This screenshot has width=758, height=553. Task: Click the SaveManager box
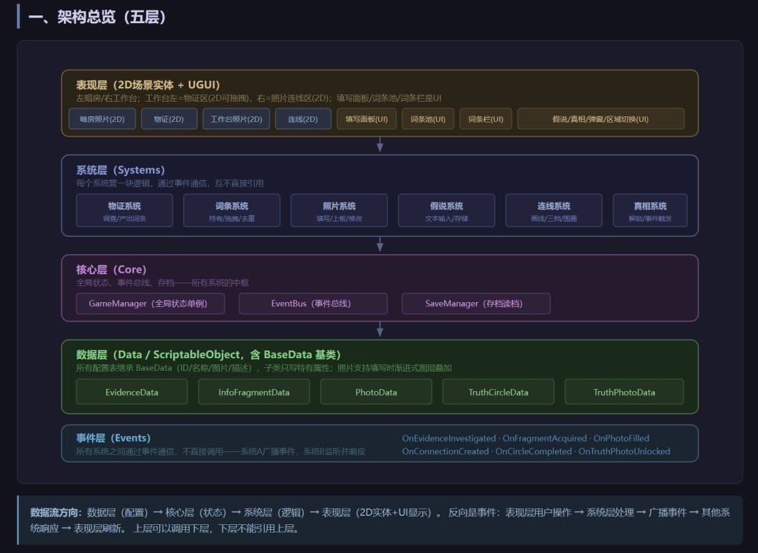[x=476, y=303]
